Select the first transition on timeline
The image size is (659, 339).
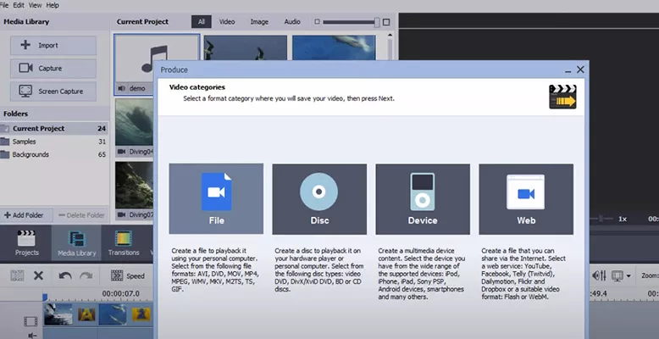coord(86,314)
